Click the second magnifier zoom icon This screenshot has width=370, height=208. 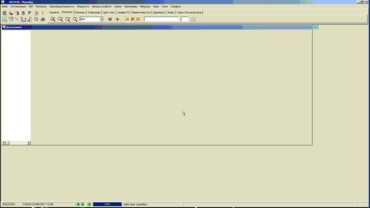(60, 19)
